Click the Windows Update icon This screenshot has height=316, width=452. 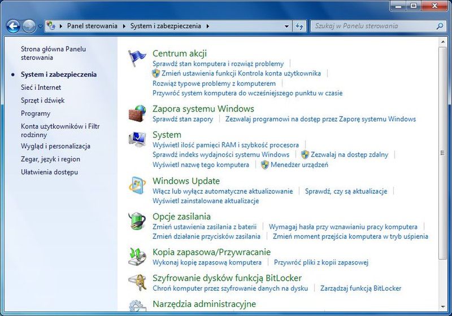137,185
